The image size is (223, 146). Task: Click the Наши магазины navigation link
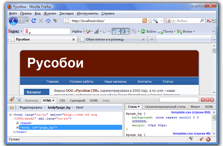click(x=115, y=82)
